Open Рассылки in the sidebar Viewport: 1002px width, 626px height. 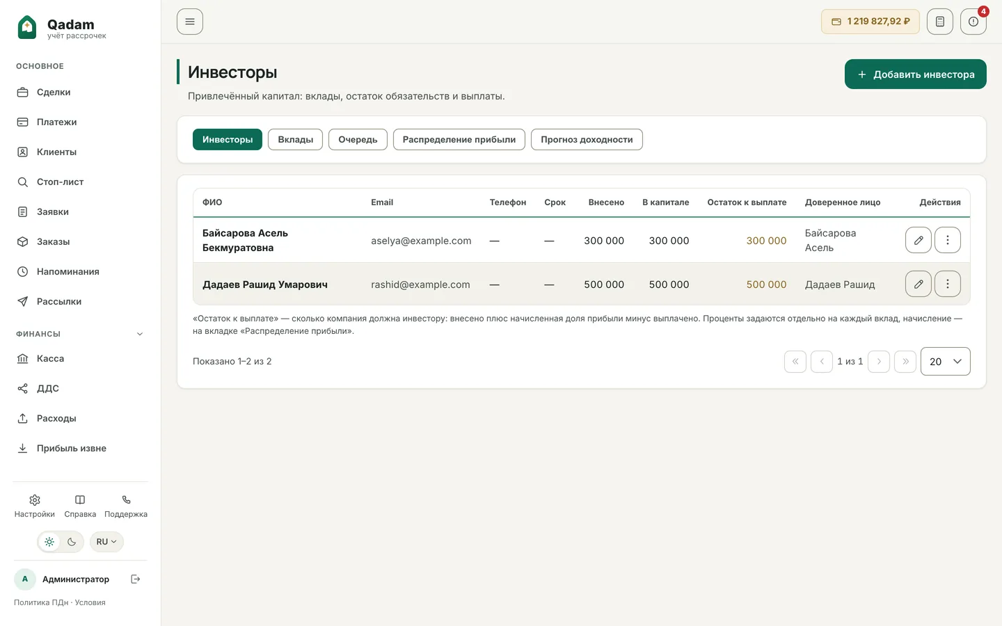(x=80, y=301)
